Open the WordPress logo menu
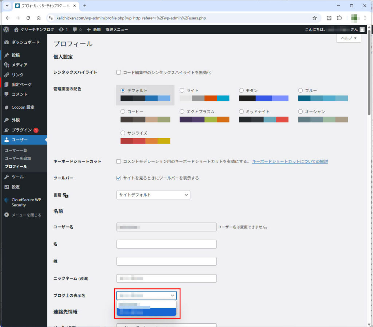 [x=7, y=29]
